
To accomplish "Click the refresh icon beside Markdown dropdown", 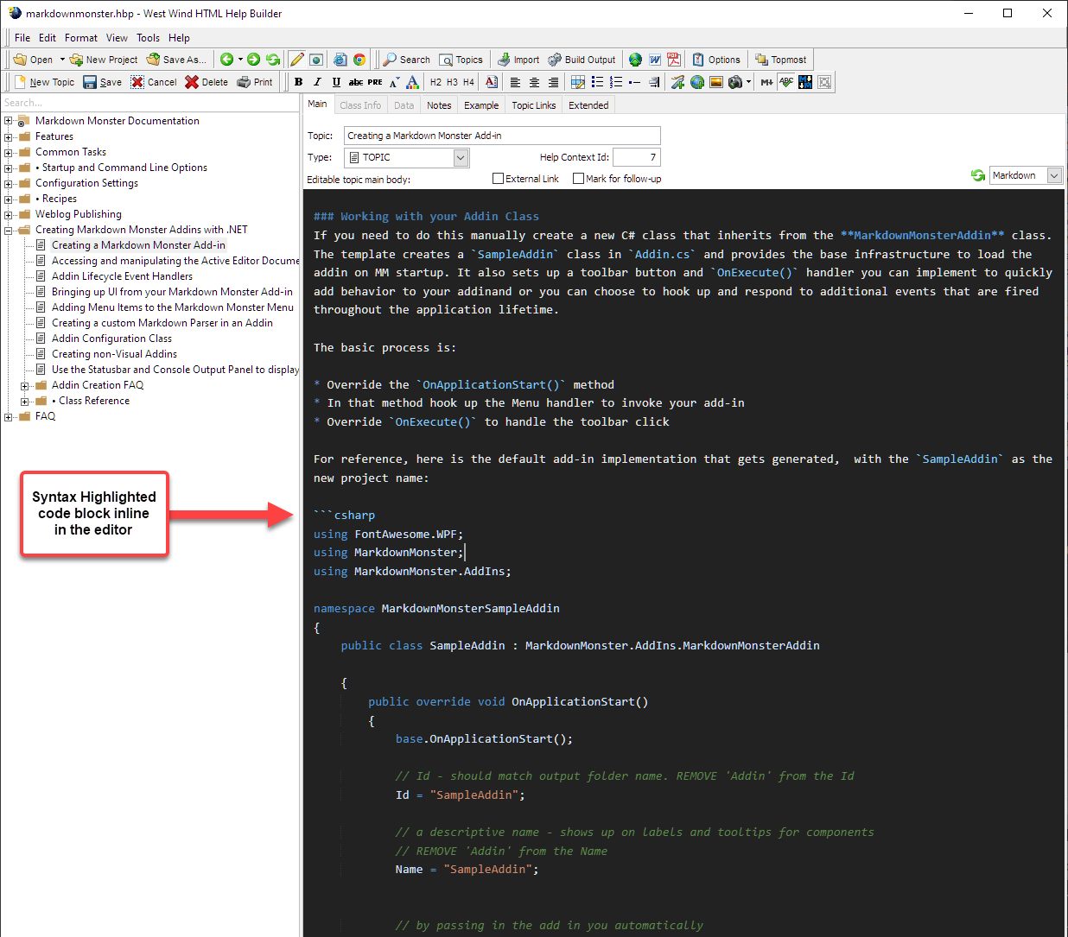I will tap(978, 175).
